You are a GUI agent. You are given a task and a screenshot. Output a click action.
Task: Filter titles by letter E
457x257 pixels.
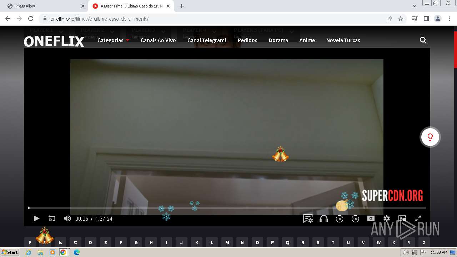point(105,242)
